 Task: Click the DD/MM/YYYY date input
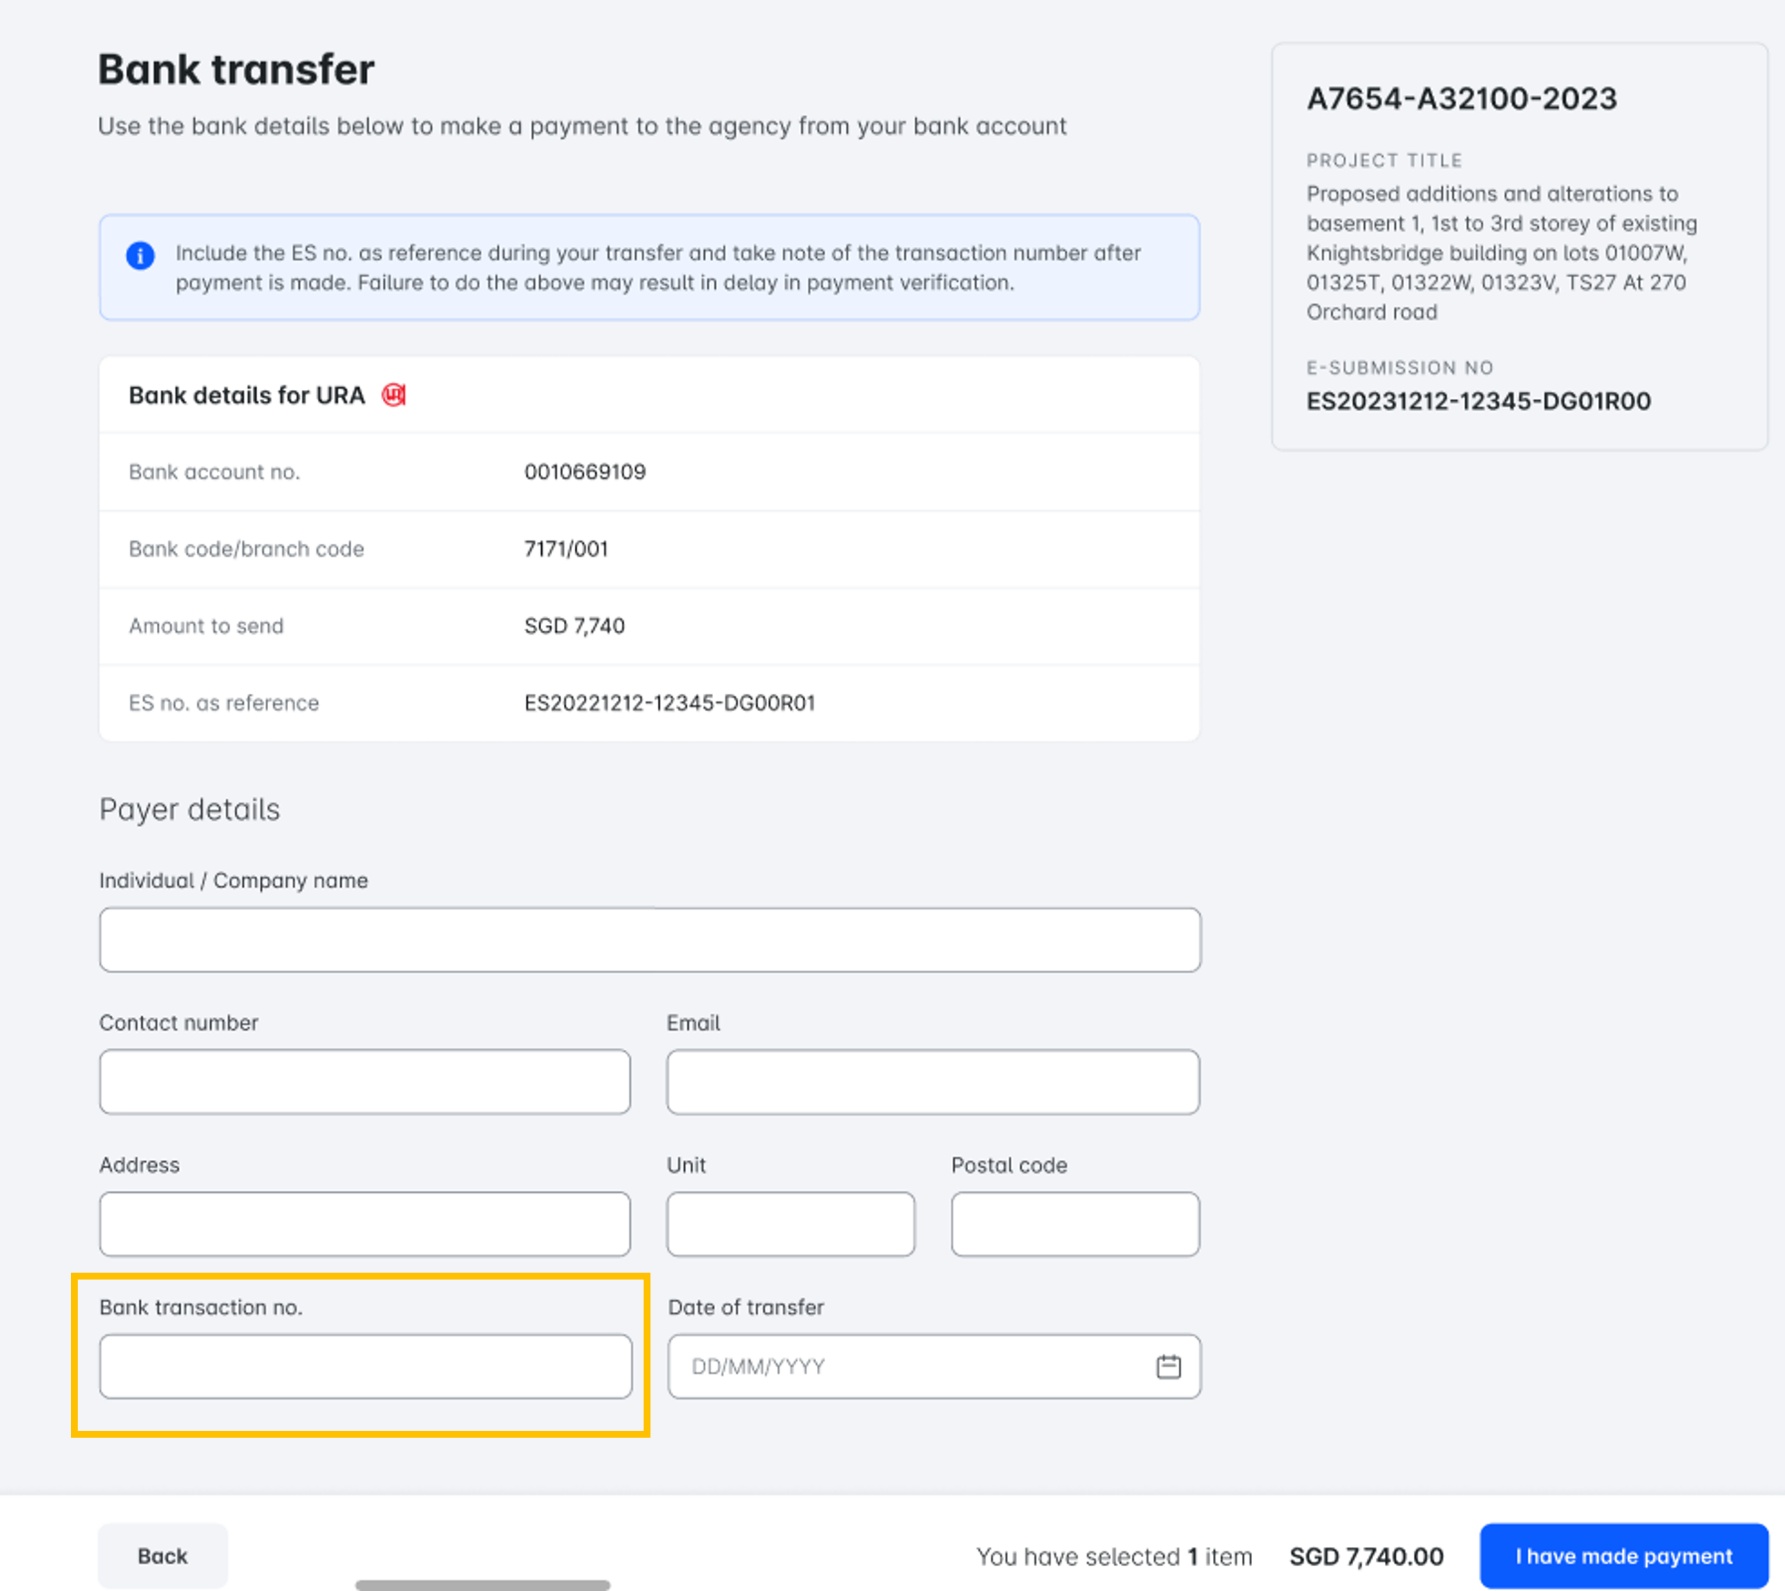(874, 1365)
